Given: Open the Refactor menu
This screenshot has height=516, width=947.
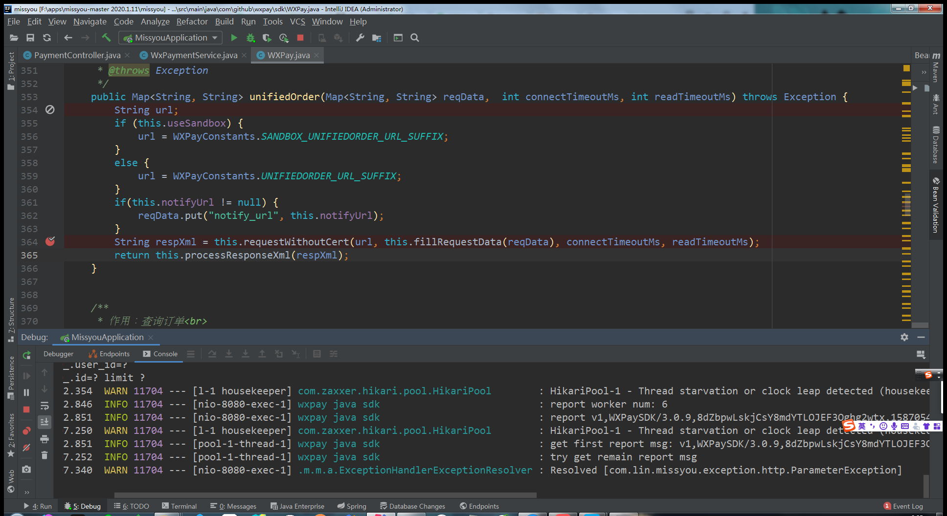Looking at the screenshot, I should coord(192,21).
